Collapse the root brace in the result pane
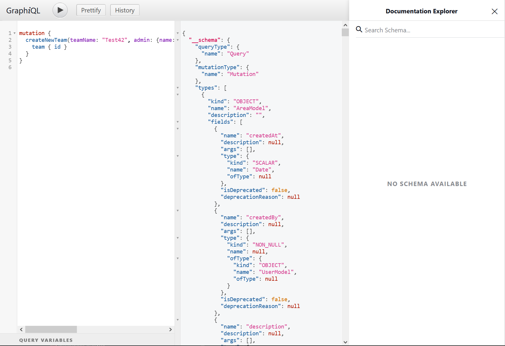 point(178,33)
